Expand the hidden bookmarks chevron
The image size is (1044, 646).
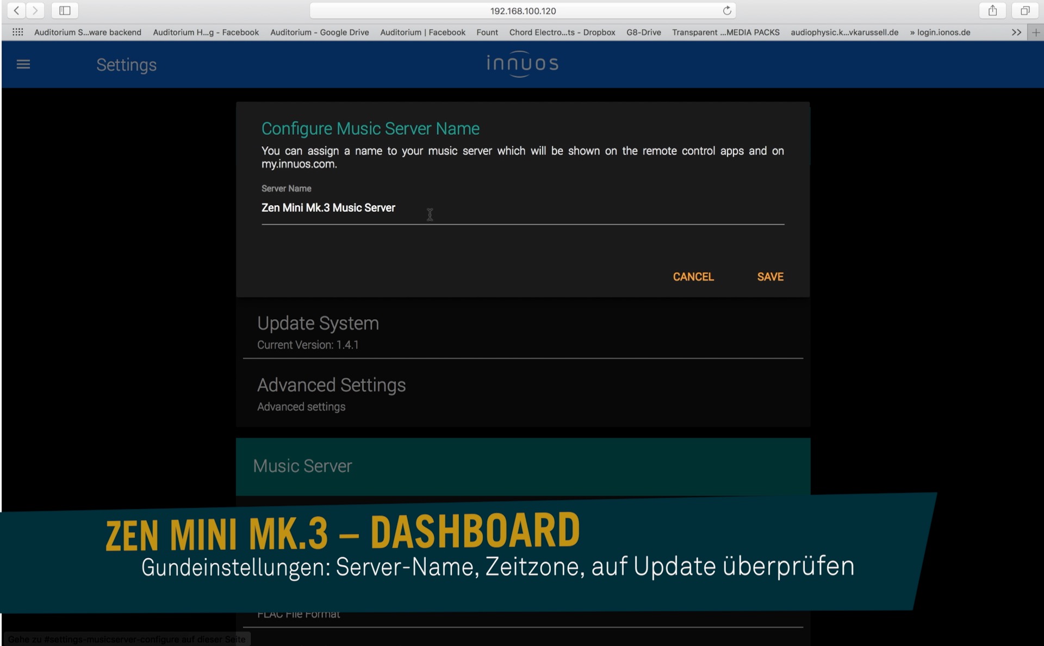[1016, 32]
